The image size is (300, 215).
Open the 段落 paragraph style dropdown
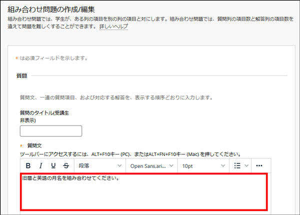point(100,165)
